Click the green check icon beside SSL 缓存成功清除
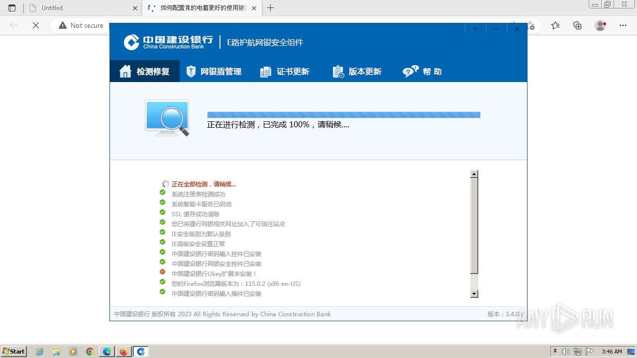637x358 pixels. pyautogui.click(x=162, y=212)
